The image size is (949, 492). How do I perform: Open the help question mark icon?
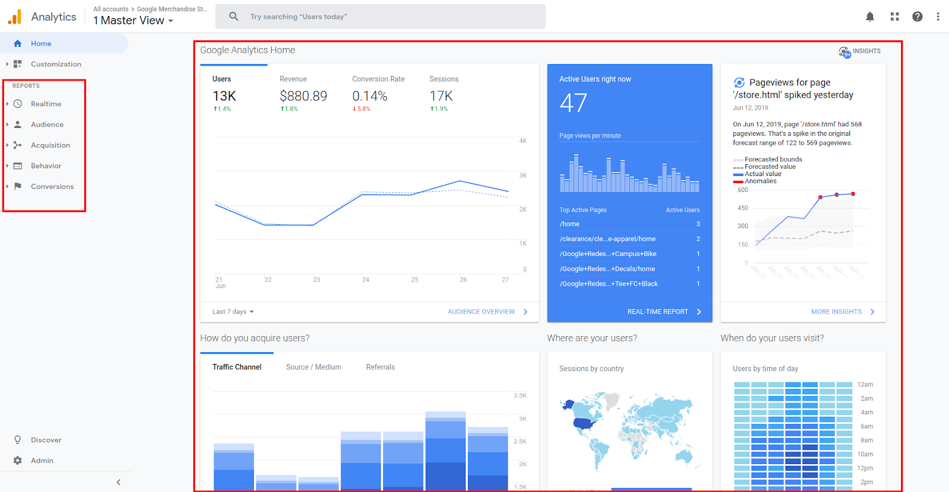click(918, 17)
